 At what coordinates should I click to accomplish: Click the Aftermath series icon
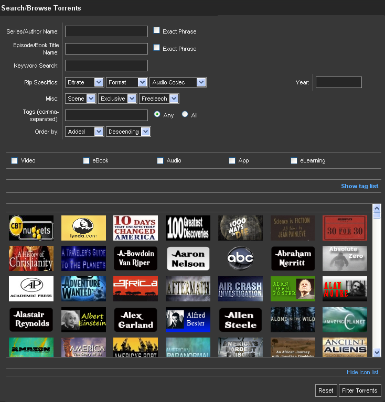point(188,289)
